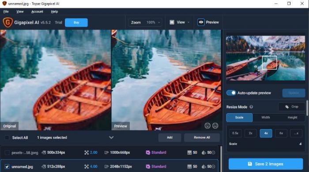Disable the Auto-update preview toggle
The image size is (309, 172).
coord(231,93)
